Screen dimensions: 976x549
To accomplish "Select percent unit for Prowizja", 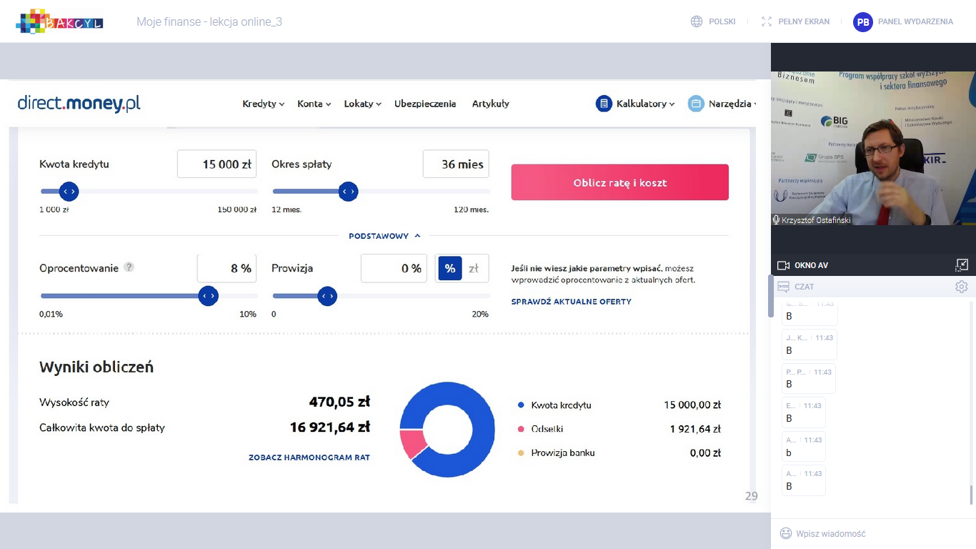I will (x=450, y=268).
